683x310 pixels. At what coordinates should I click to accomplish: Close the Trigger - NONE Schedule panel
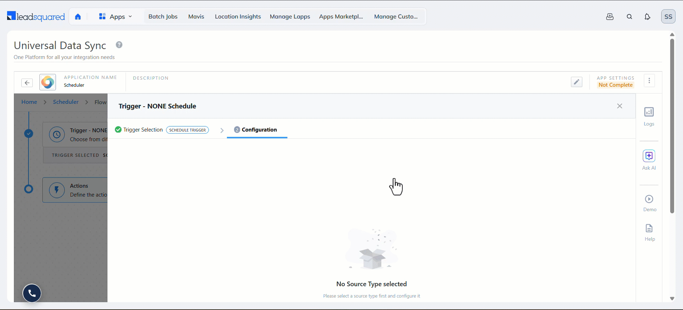coord(620,106)
